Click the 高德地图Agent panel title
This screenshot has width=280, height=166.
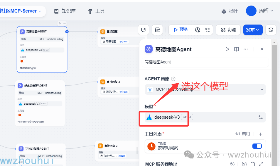(x=173, y=49)
